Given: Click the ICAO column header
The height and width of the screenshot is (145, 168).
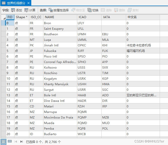Looking at the screenshot, I should point(89,17).
